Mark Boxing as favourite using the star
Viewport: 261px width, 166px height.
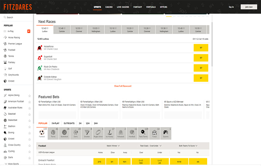[x=30, y=133]
